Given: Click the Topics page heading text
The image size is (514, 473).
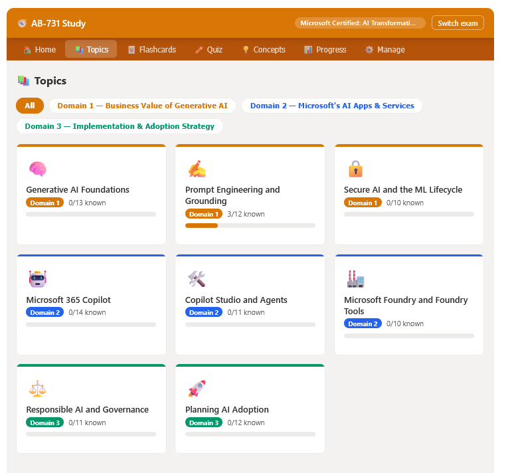Looking at the screenshot, I should [50, 80].
